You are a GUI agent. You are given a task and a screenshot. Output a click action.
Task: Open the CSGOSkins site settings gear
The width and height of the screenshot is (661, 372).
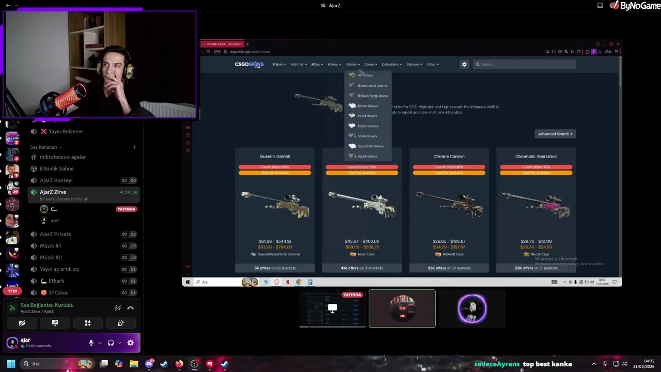pos(464,65)
